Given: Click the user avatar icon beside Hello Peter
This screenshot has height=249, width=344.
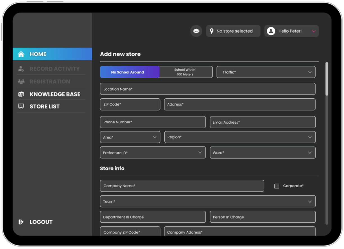Looking at the screenshot, I should 271,31.
